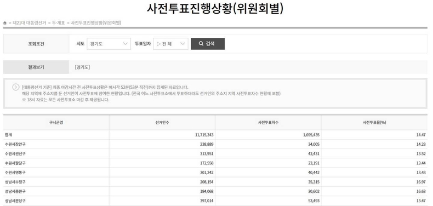This screenshot has height=206, width=433.
Task: Click early voter count 30,602
Action: tap(314, 191)
